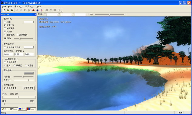192x115 pixels.
Task: Switch to the N... bottom panel tab
Action: 5,109
